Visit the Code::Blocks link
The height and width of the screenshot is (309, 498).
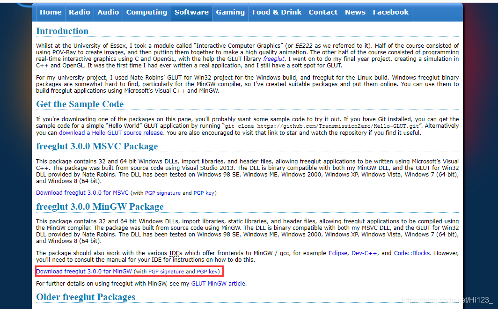(x=412, y=253)
